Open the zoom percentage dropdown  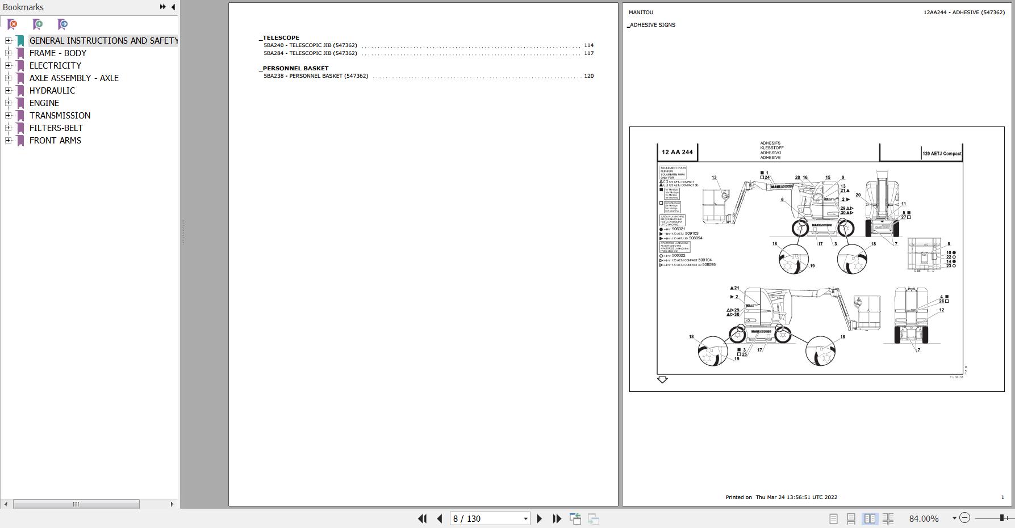click(x=954, y=518)
